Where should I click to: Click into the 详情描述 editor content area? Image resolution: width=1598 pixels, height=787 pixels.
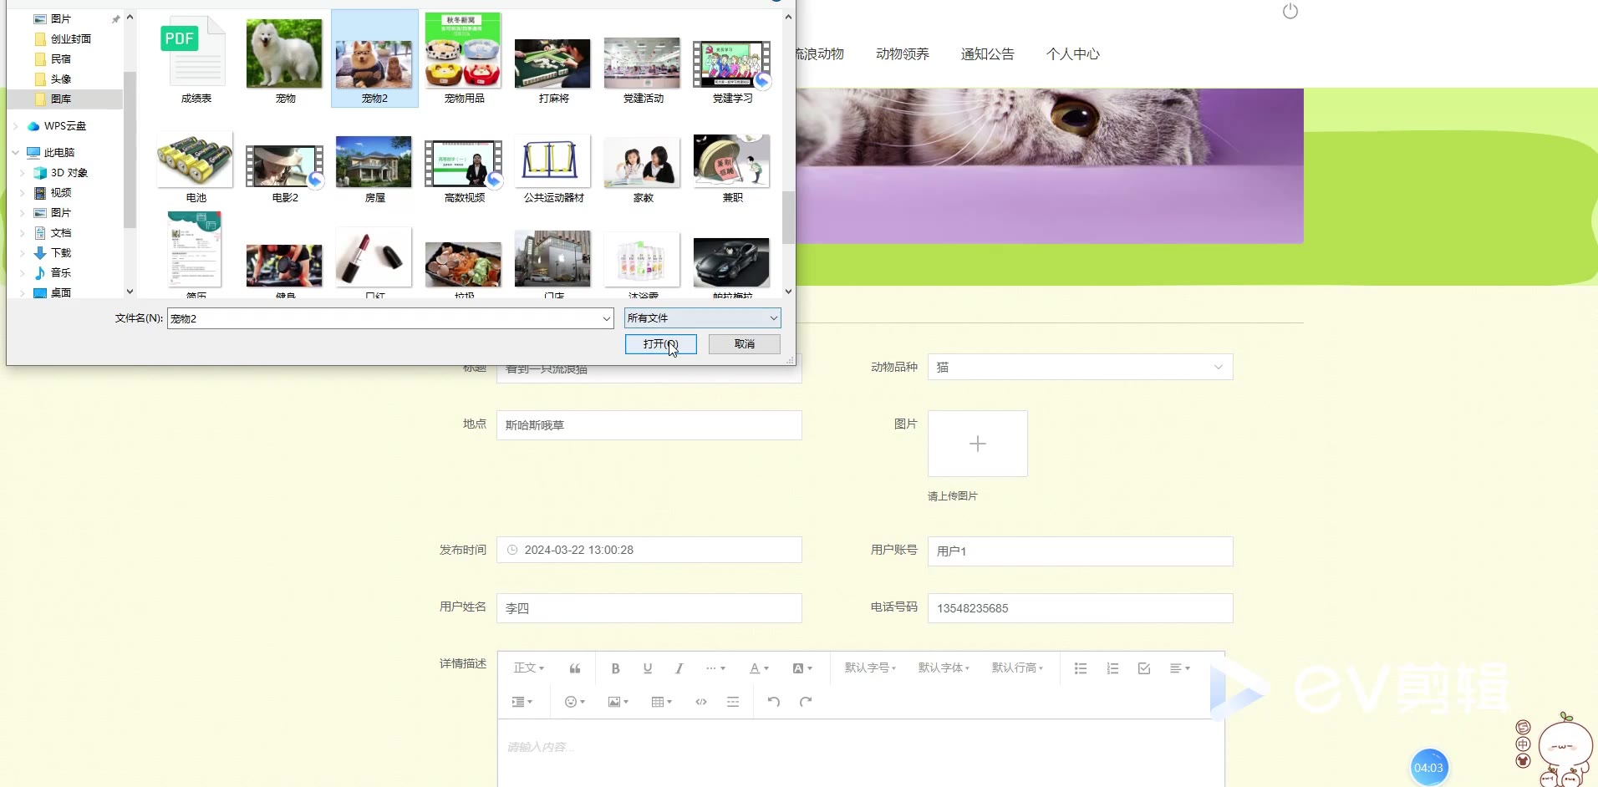(x=861, y=754)
